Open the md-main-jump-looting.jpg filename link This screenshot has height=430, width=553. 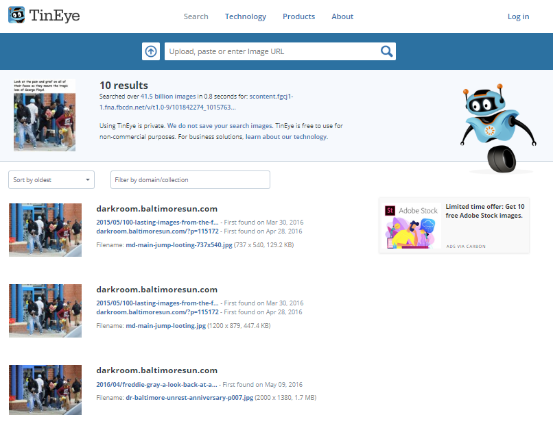(166, 326)
